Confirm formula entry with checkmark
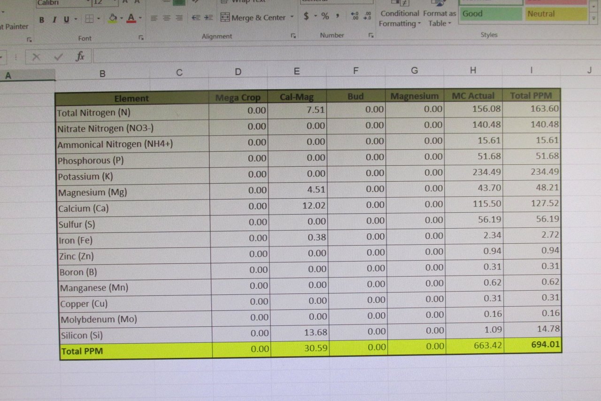Viewport: 601px width, 401px height. pos(59,57)
